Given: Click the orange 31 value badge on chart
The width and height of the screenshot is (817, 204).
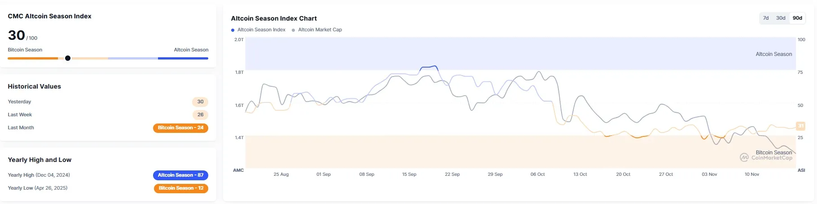Looking at the screenshot, I should coord(800,126).
